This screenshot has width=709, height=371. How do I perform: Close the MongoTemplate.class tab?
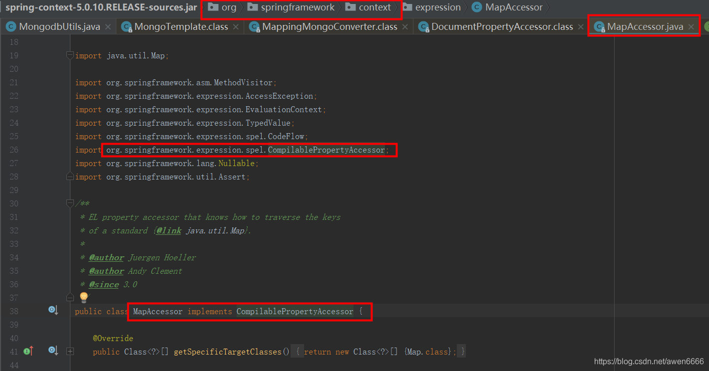(x=236, y=27)
